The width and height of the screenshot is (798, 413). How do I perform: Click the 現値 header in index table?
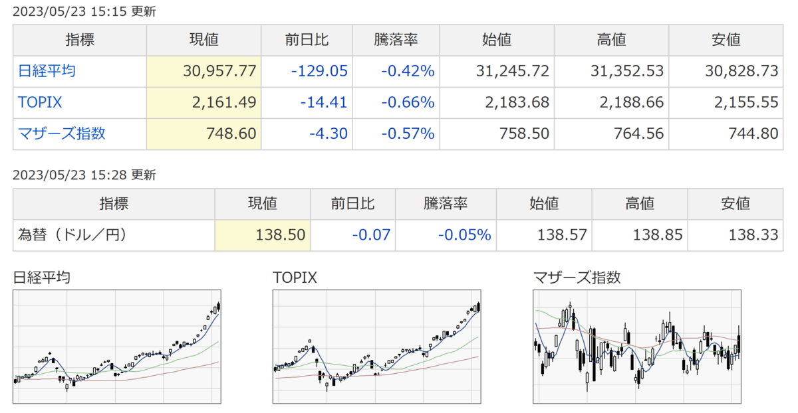point(203,40)
